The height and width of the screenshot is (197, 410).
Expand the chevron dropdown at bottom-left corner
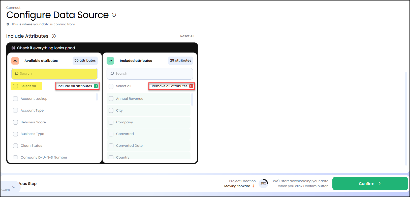pos(14,187)
